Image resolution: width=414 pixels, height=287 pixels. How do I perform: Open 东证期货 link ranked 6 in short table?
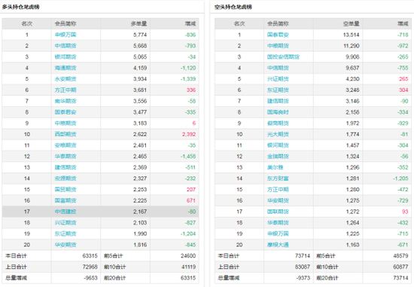click(278, 90)
